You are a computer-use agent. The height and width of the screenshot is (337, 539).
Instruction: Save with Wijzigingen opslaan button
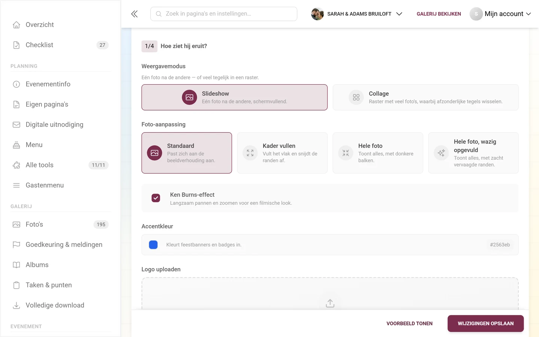coord(485,324)
